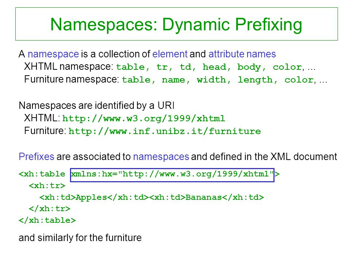Screen dimensions: 350x263
Task: Click the code word 'name' in Furniture list
Action: click(174, 80)
